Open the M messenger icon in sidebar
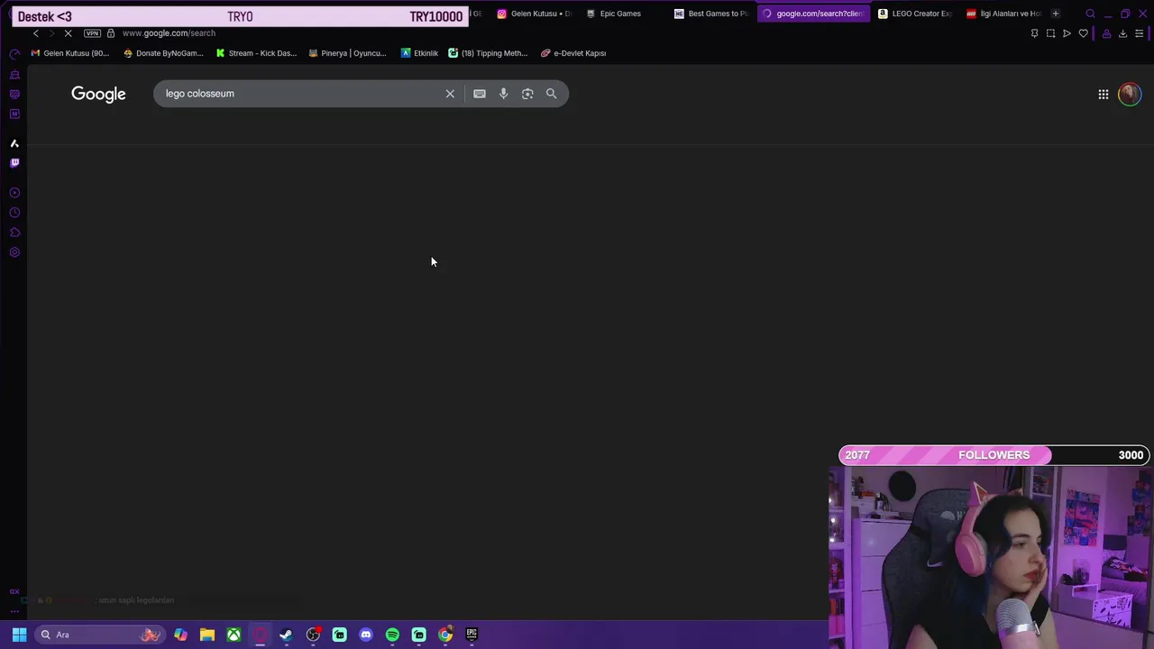This screenshot has height=649, width=1154. click(x=14, y=114)
